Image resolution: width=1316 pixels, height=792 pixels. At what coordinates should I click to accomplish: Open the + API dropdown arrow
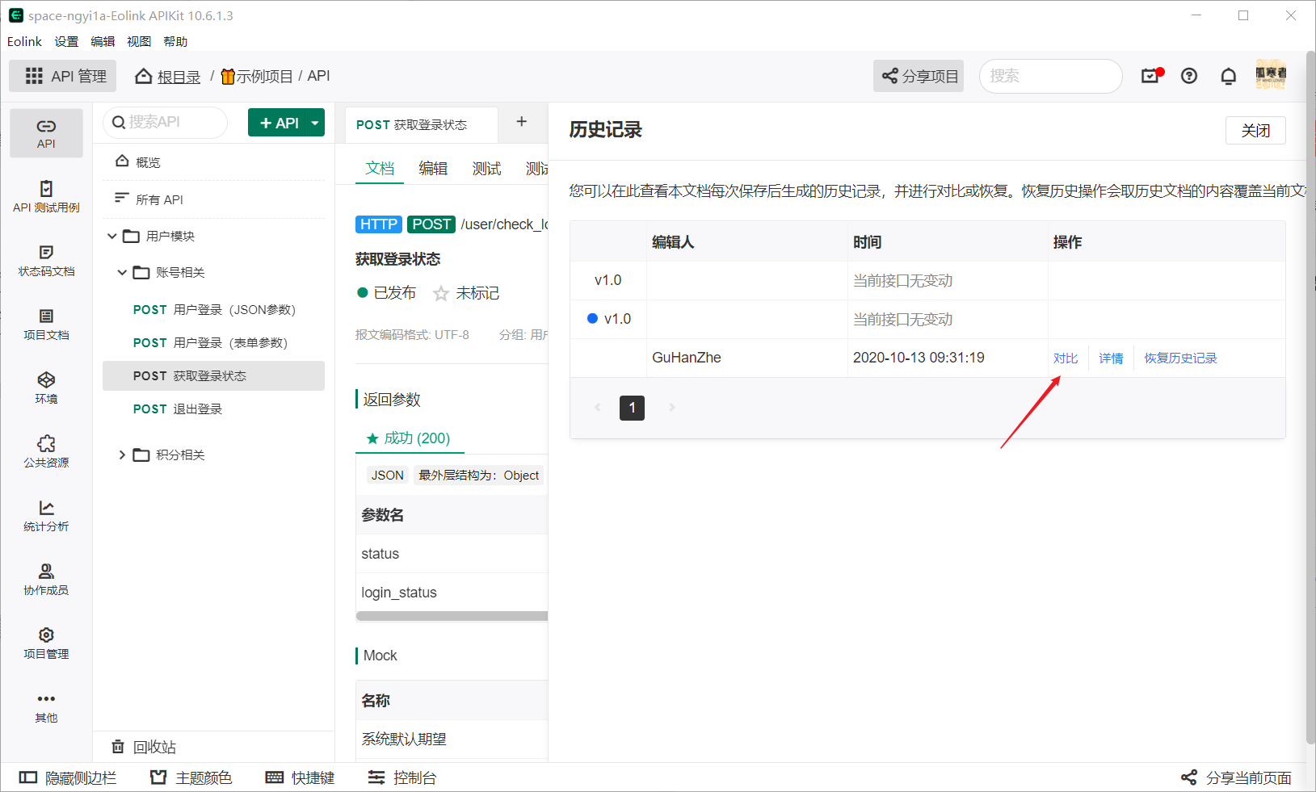click(314, 122)
